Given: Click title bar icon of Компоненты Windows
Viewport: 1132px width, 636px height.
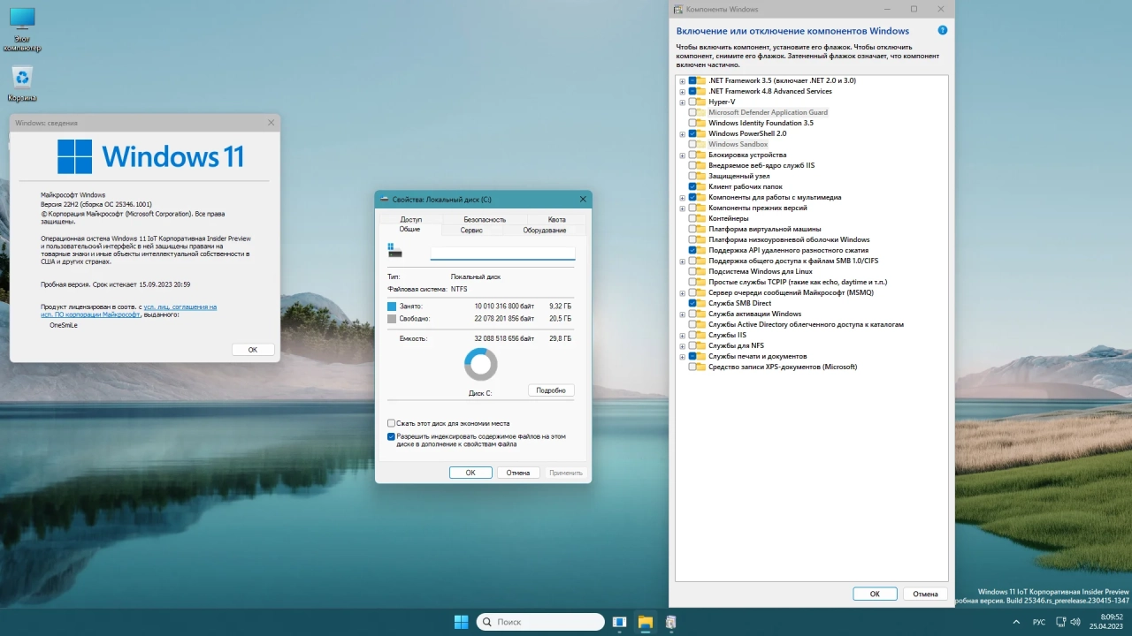Looking at the screenshot, I should point(678,9).
